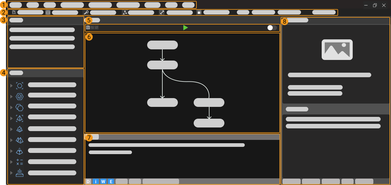Expand the checkmark pyramid category row

12,129
